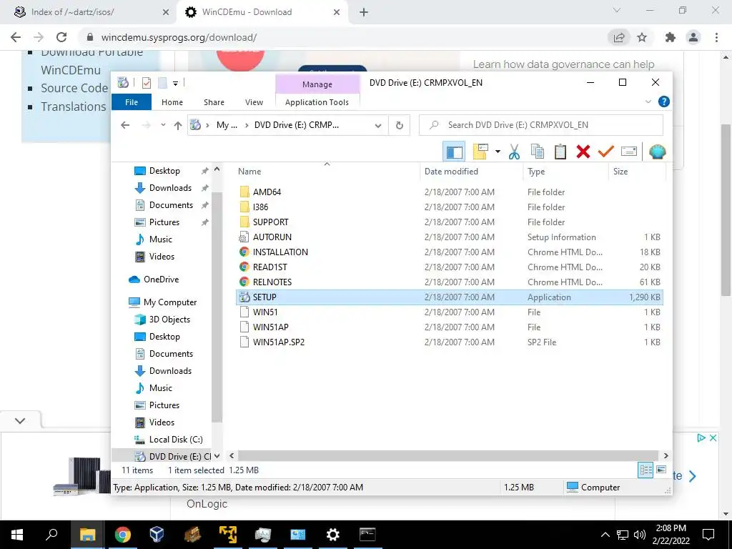The height and width of the screenshot is (549, 732).
Task: Sort files by the Size column
Action: (x=620, y=172)
